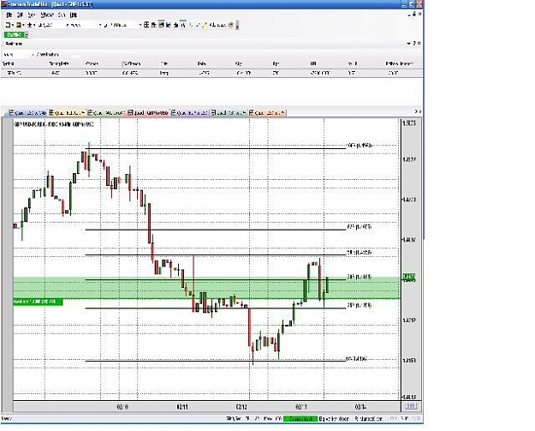Screen dimensions: 535x431
Task: Click the last icon in the chart toolbar
Action: click(230, 25)
